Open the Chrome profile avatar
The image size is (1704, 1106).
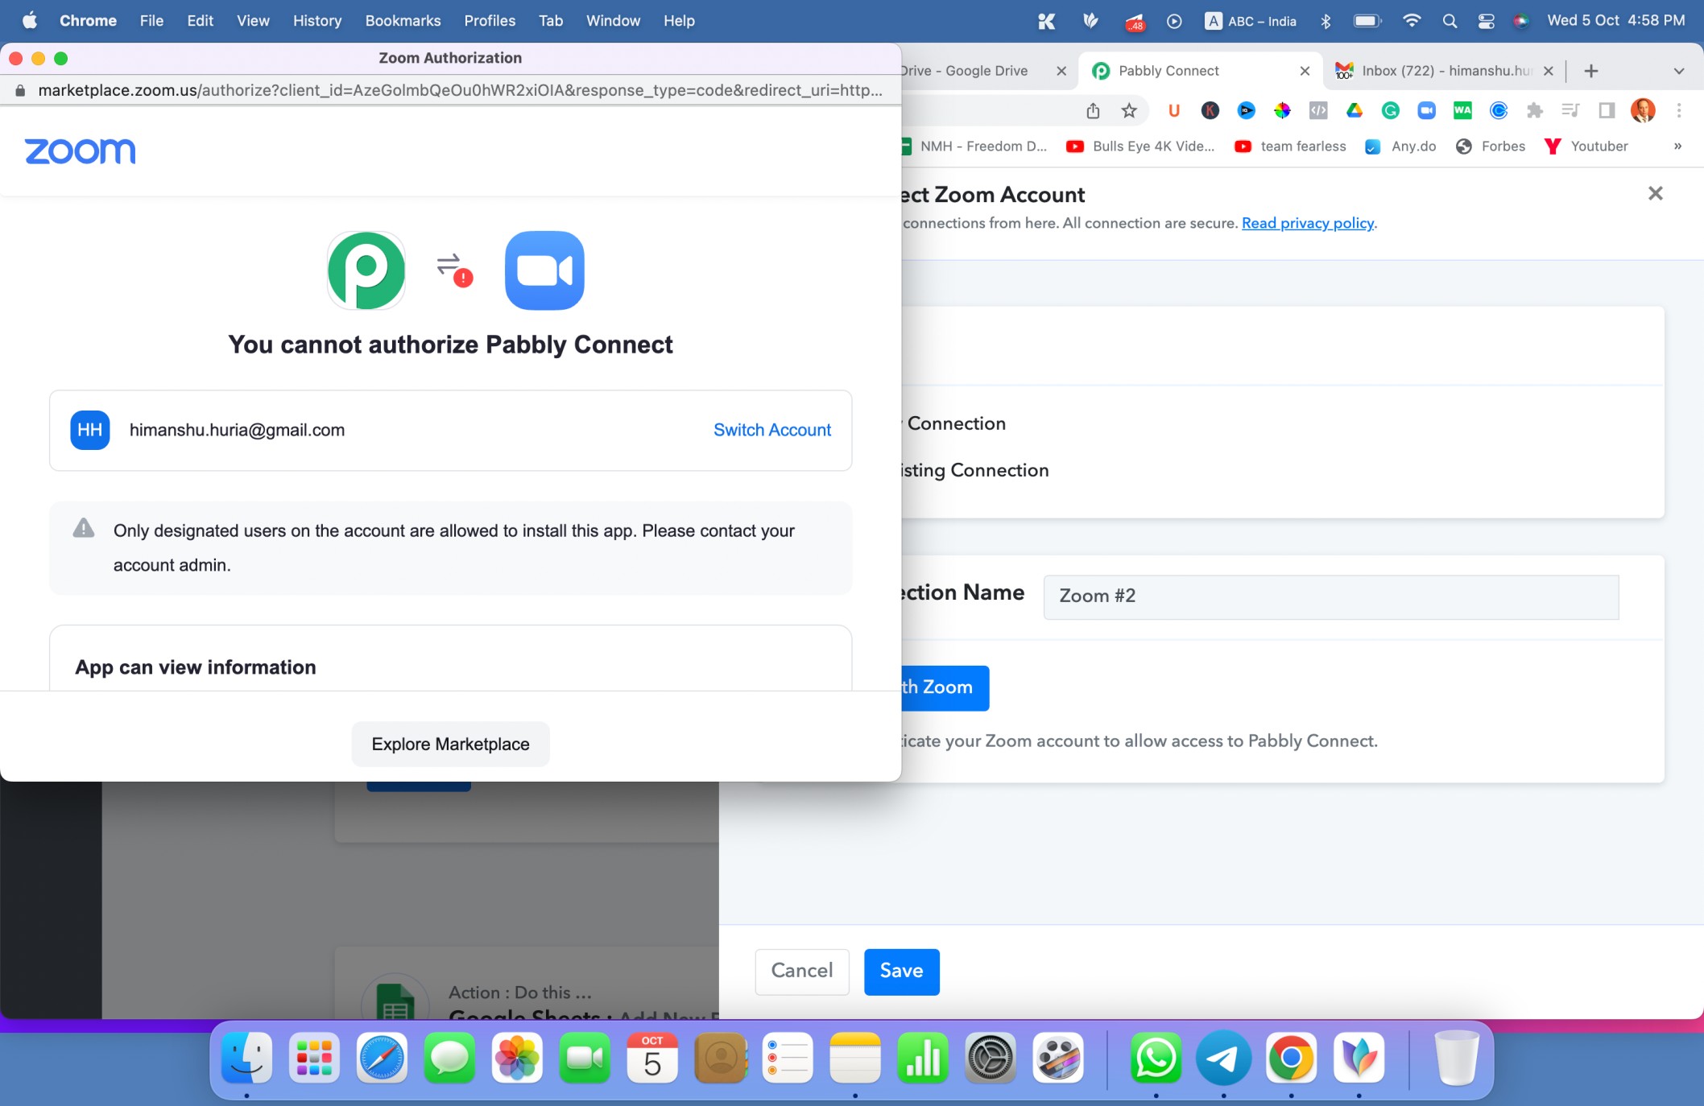click(1643, 110)
